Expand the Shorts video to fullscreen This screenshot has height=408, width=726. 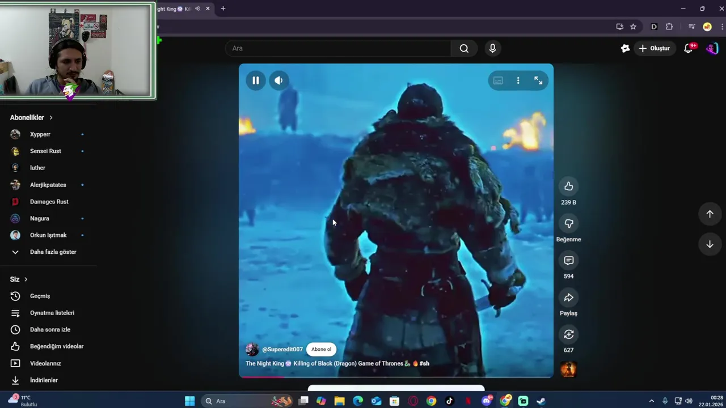click(x=538, y=80)
